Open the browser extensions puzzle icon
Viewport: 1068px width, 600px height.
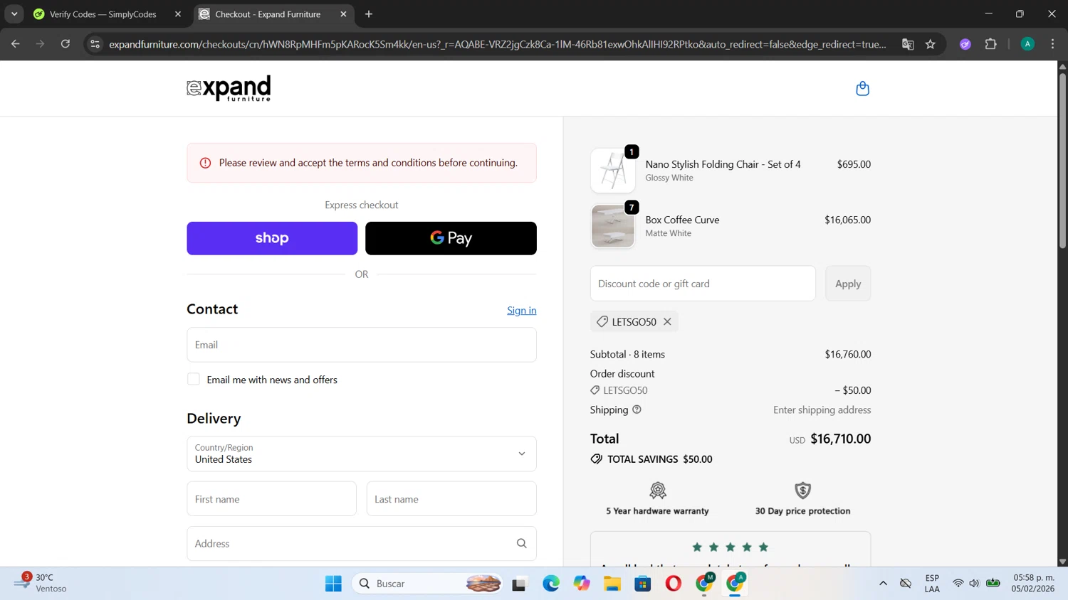point(990,44)
